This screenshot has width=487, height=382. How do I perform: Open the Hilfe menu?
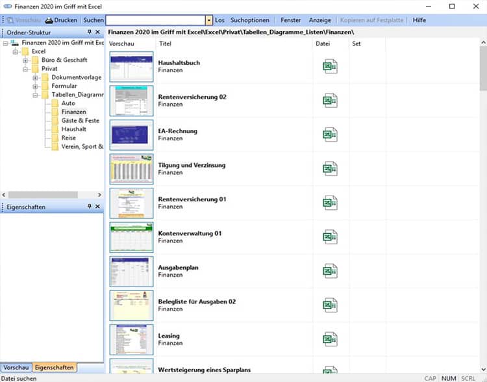[419, 20]
